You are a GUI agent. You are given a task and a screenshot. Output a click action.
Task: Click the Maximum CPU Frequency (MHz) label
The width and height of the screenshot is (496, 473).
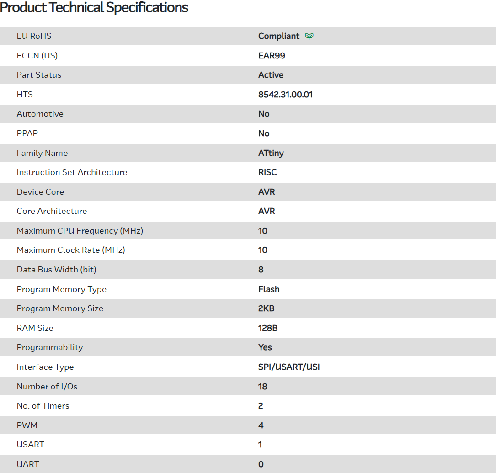pyautogui.click(x=80, y=231)
